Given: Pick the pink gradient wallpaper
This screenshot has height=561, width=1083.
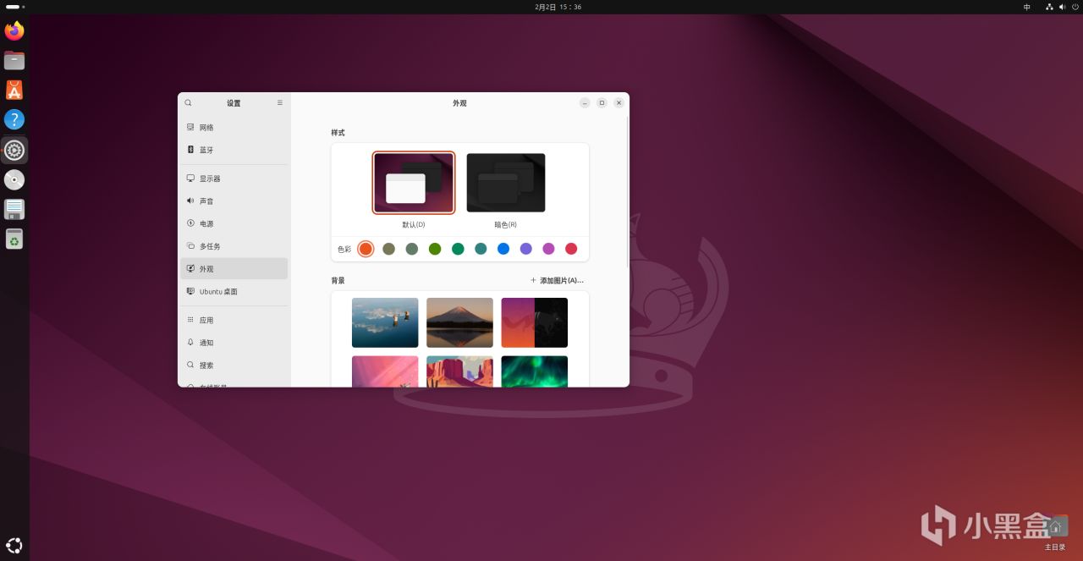Looking at the screenshot, I should [x=385, y=371].
